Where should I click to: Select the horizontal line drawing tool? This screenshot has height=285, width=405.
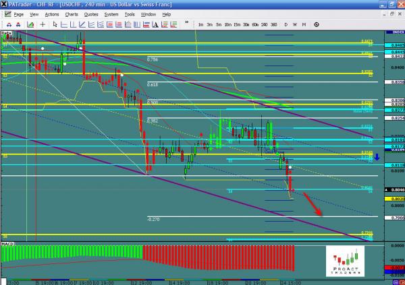click(x=64, y=24)
